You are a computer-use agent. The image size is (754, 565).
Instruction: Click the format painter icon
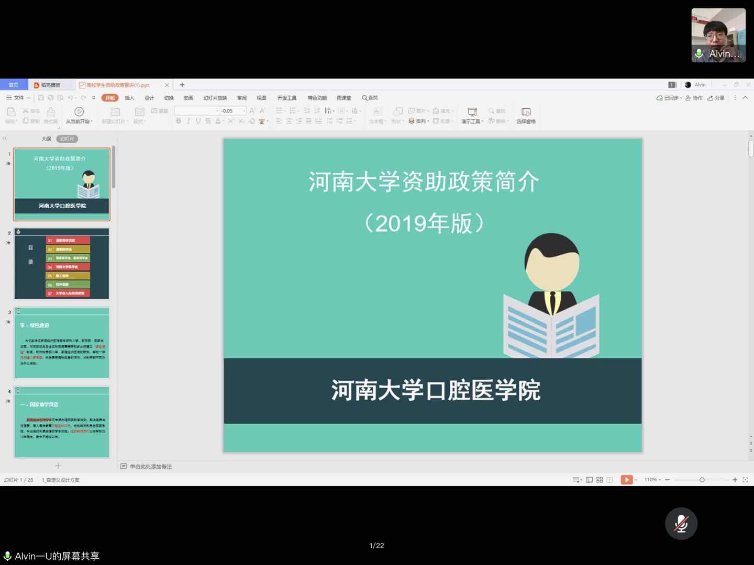[51, 111]
